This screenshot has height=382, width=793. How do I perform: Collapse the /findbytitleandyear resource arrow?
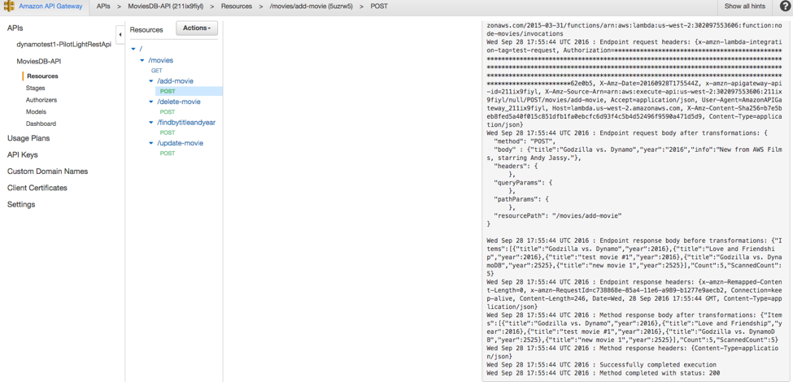pos(151,122)
